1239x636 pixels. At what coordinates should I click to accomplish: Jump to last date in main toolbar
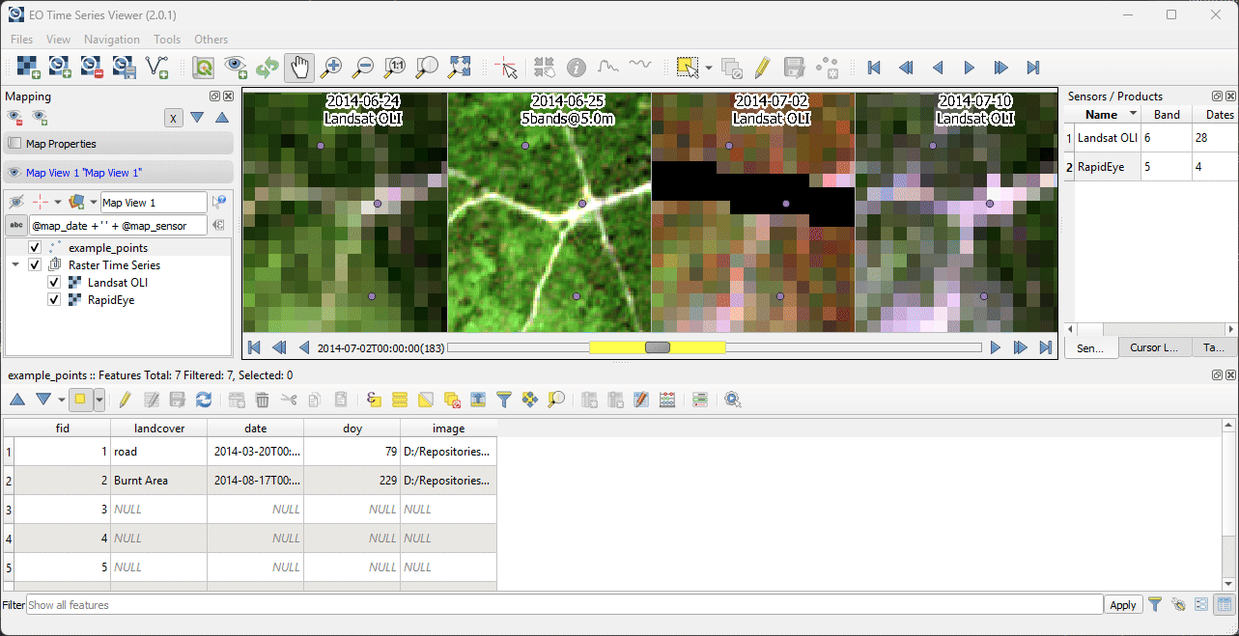click(1033, 68)
